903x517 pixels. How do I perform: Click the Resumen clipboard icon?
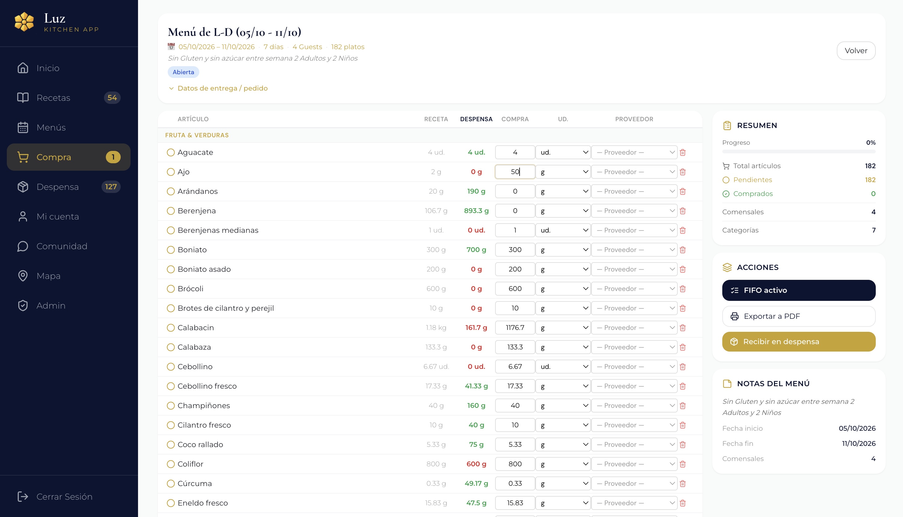click(727, 125)
